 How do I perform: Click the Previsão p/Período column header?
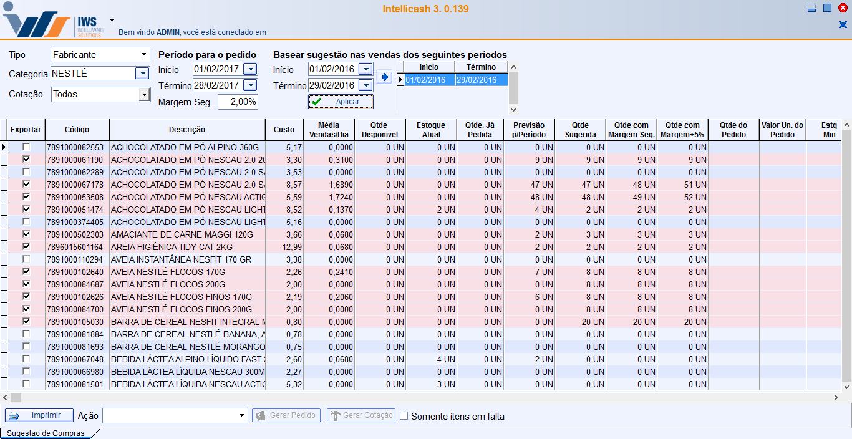pos(530,130)
